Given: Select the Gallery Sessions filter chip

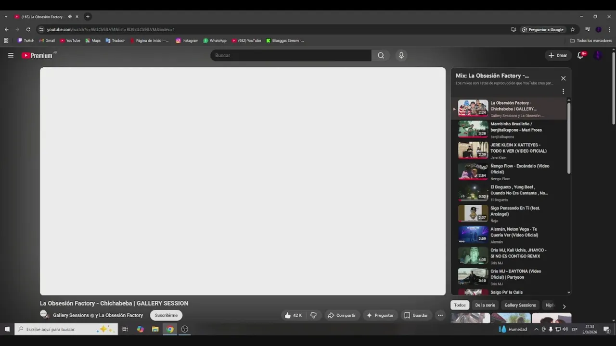Looking at the screenshot, I should pos(520,305).
